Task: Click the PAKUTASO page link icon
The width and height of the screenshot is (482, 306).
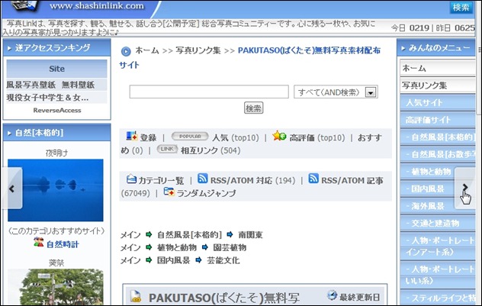Action: coord(135,297)
